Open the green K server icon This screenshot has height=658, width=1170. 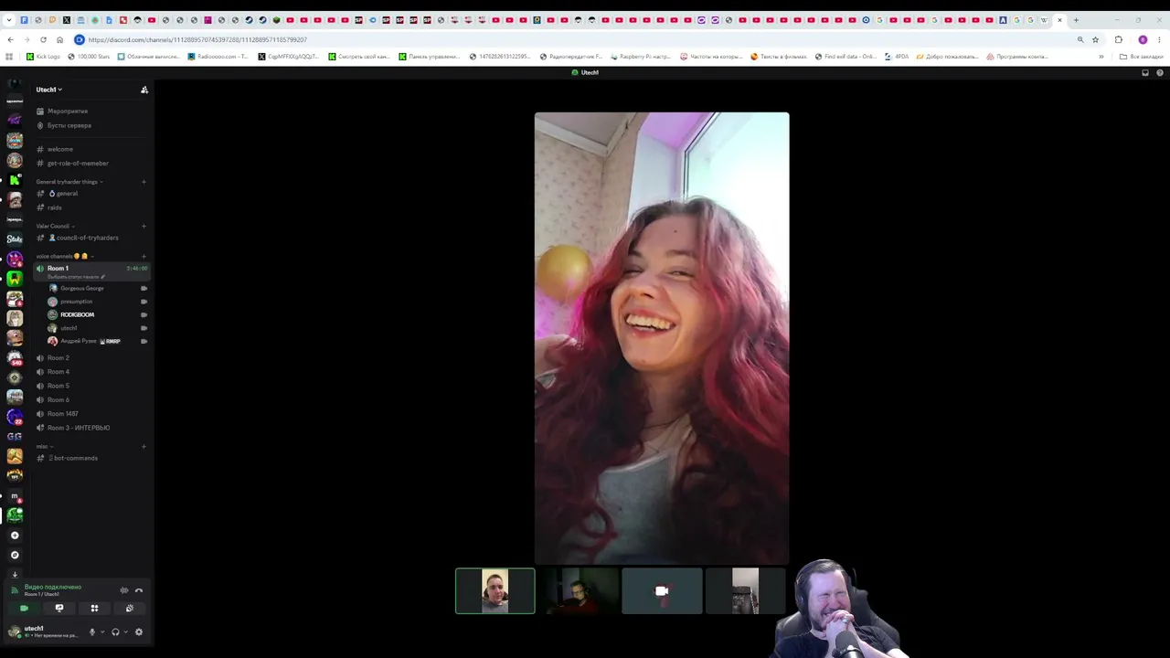pyautogui.click(x=15, y=180)
